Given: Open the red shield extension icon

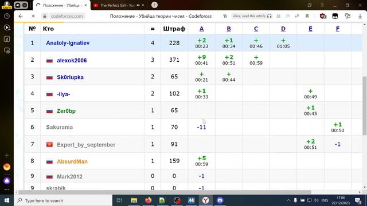Looking at the screenshot, I should point(323,16).
